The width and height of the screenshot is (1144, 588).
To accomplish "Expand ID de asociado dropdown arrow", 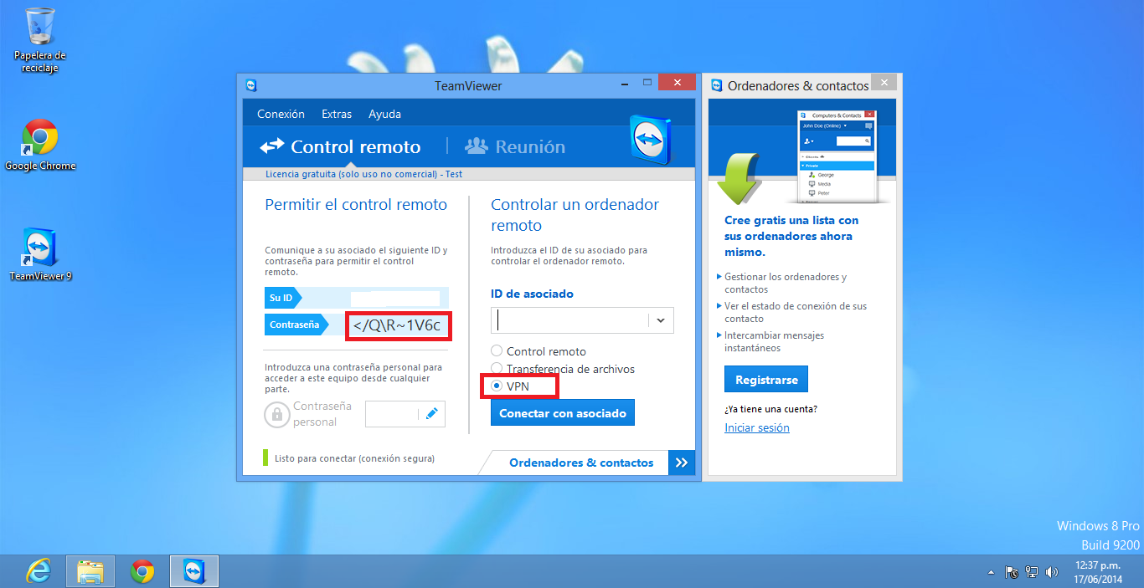I will [x=661, y=320].
